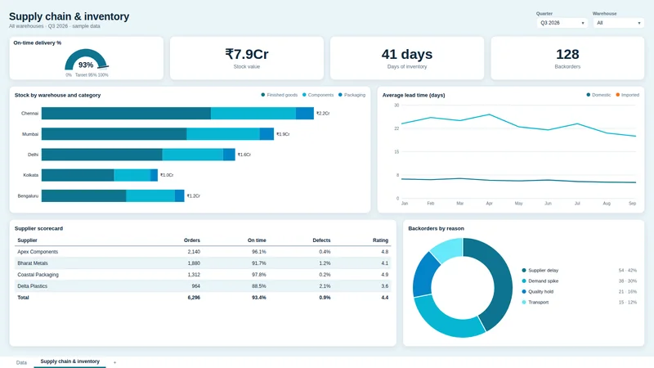The image size is (654, 368).
Task: Click the ₹1.9Cr Mumbai value label
Action: pyautogui.click(x=283, y=134)
